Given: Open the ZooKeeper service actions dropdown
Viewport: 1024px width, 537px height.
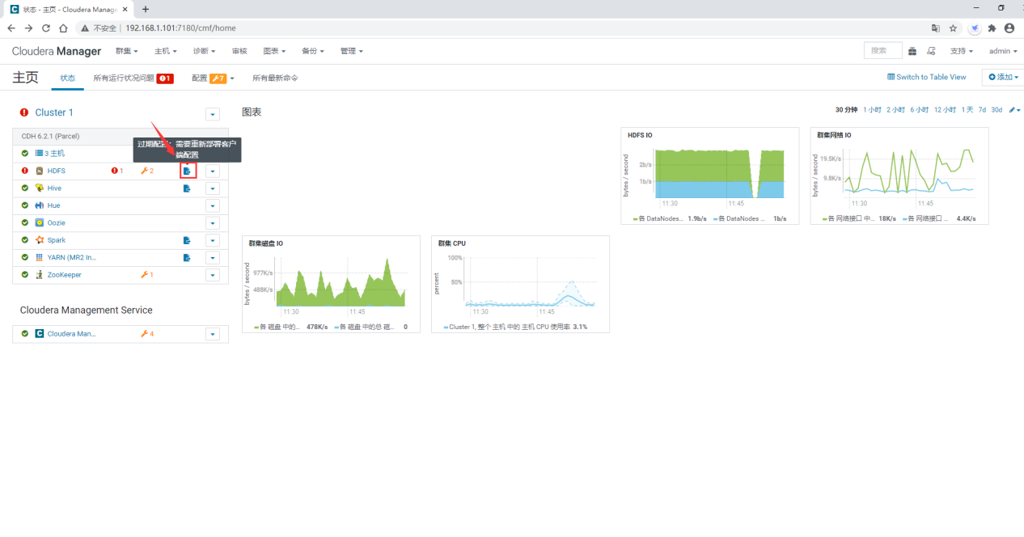Looking at the screenshot, I should (212, 275).
